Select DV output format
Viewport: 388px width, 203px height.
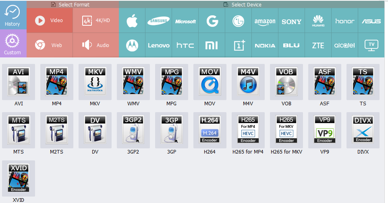tap(95, 130)
